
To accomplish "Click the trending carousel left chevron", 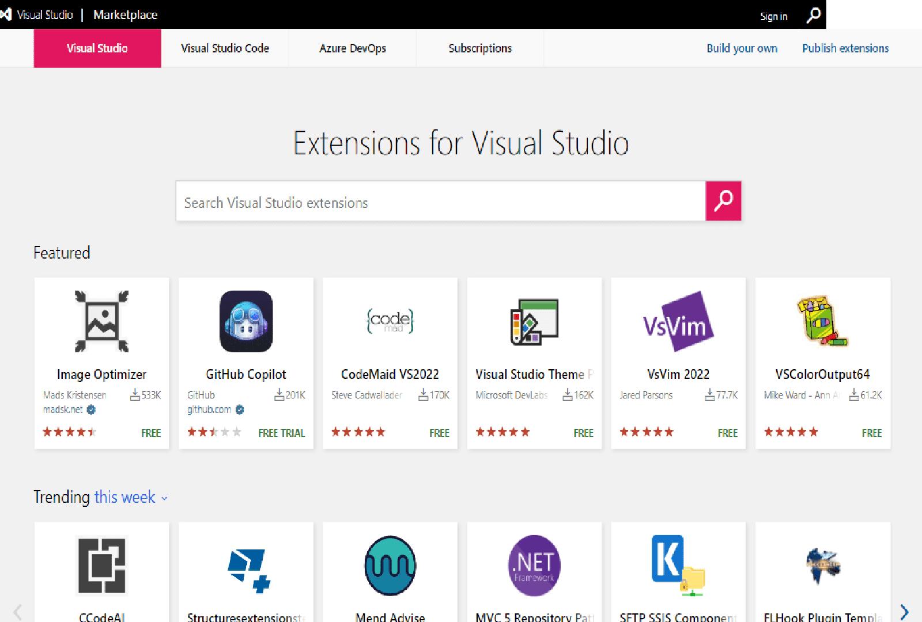I will [x=17, y=612].
